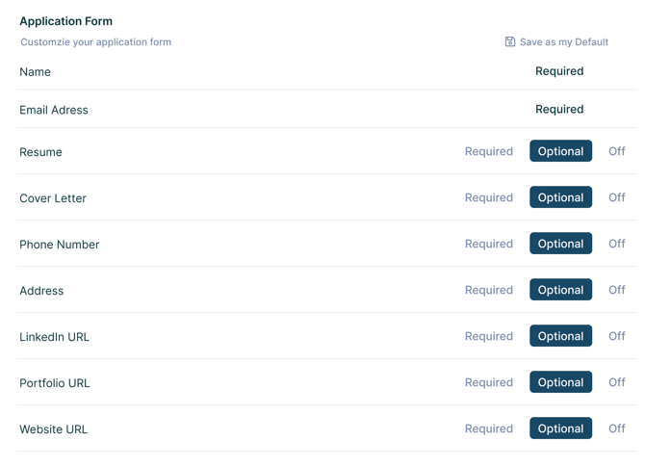Turn Off the Resume field
This screenshot has height=467, width=645.
[617, 151]
